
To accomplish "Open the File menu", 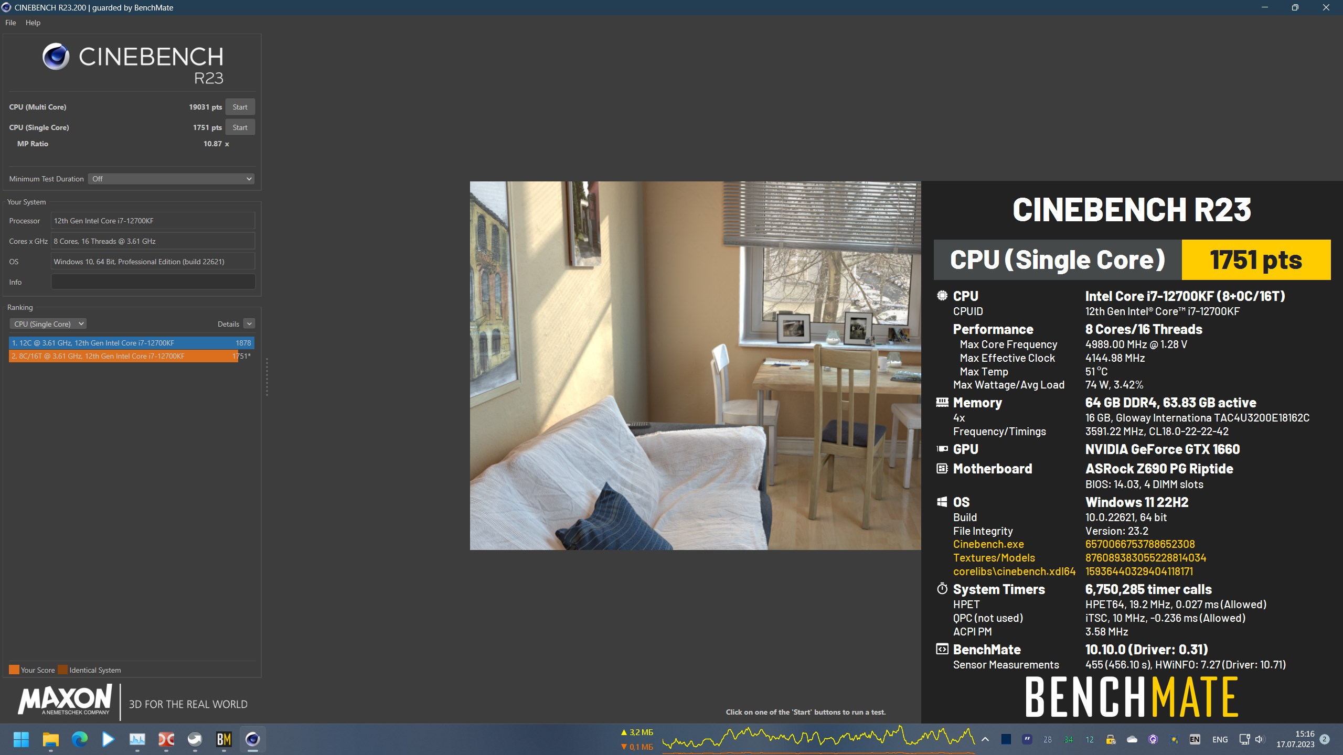I will click(10, 23).
